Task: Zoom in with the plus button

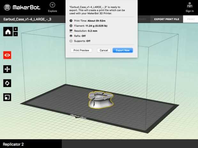Action: click(16, 29)
